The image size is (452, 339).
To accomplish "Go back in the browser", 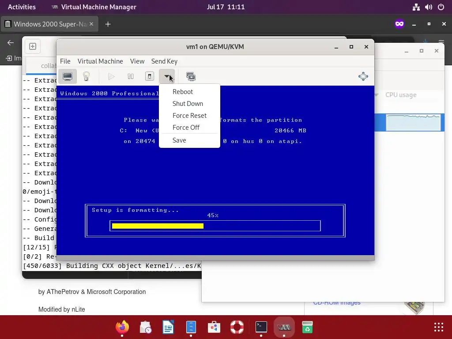I will click(11, 43).
